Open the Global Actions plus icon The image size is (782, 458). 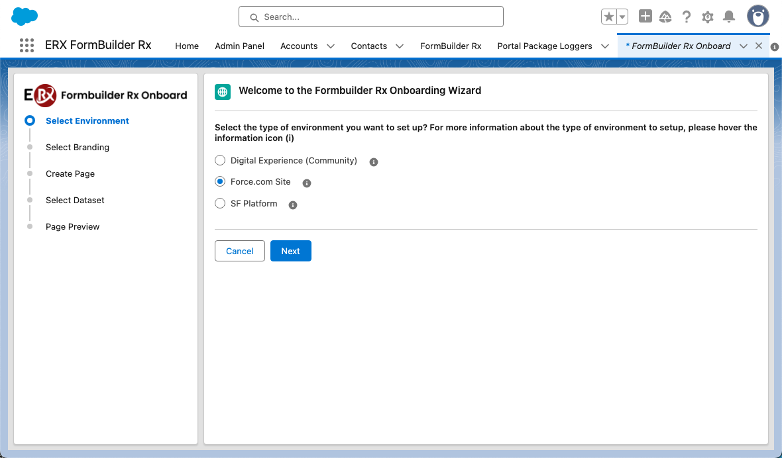coord(645,17)
